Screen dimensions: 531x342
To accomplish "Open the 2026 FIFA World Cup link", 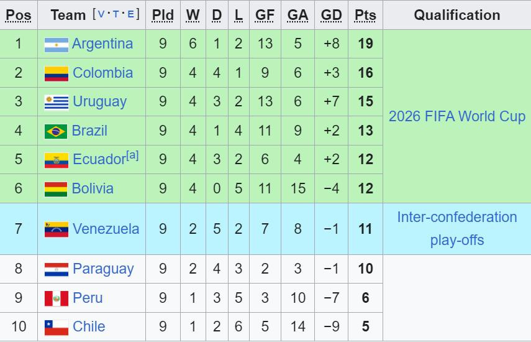I will pyautogui.click(x=456, y=116).
